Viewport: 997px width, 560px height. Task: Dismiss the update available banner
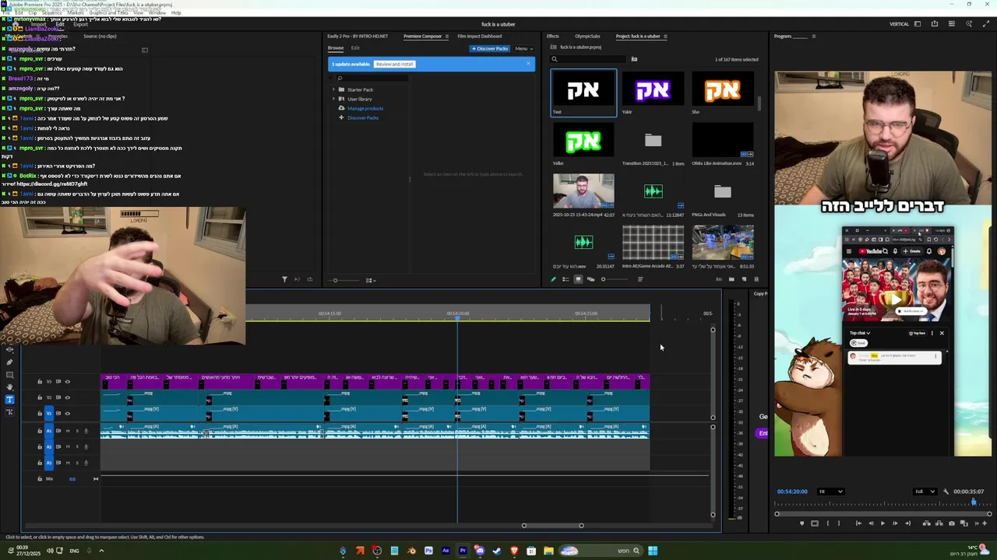pos(528,63)
